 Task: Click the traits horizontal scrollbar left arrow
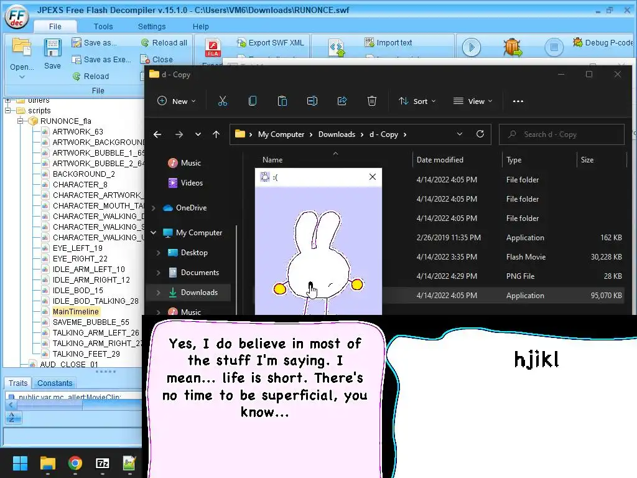[11, 405]
